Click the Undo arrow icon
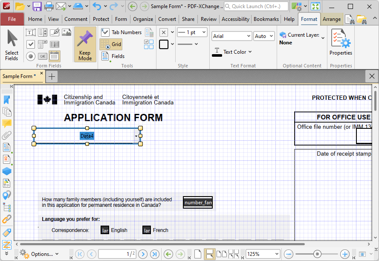 point(97,6)
